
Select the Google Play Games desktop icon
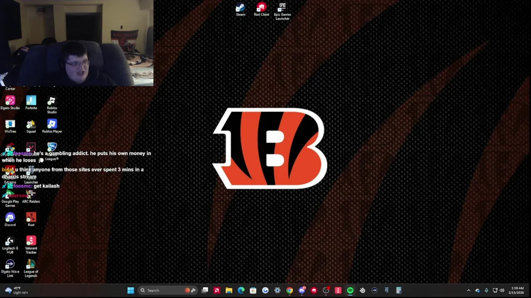coord(10,199)
